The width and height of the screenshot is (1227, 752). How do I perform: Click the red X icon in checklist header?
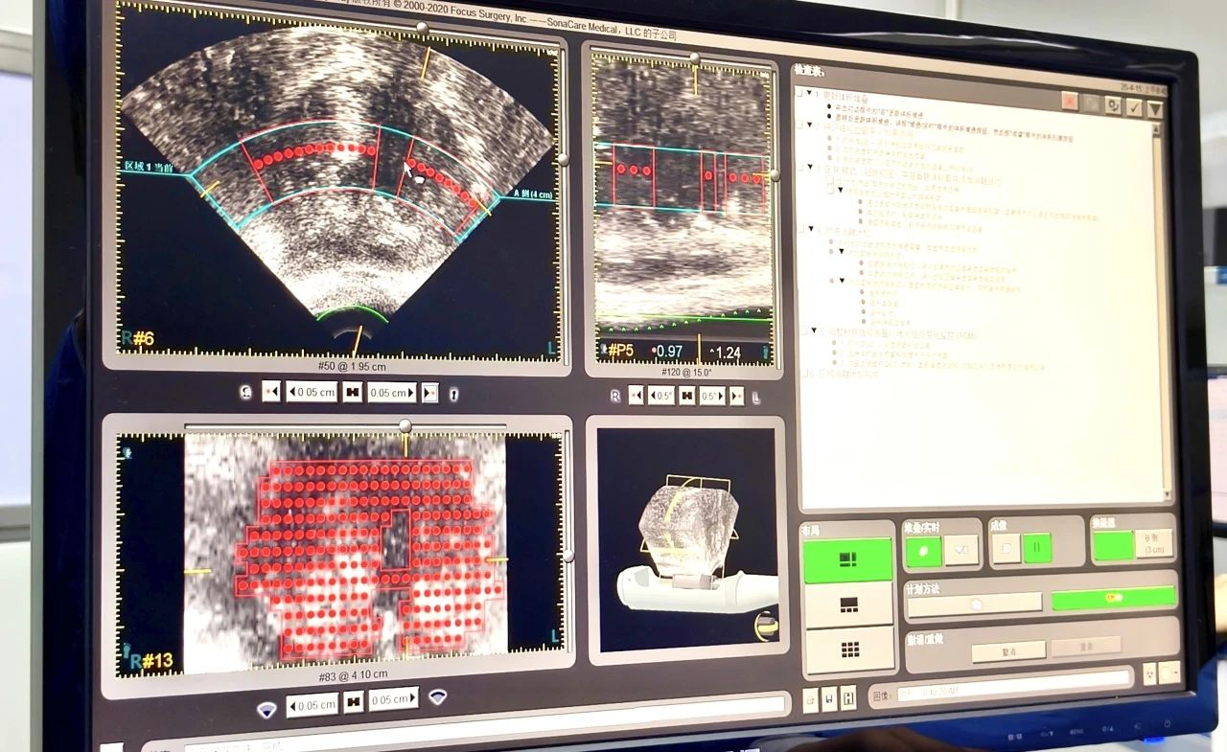[x=1070, y=101]
